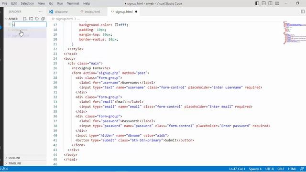Click the new file name input field
306x172 pixels.
point(29,24)
